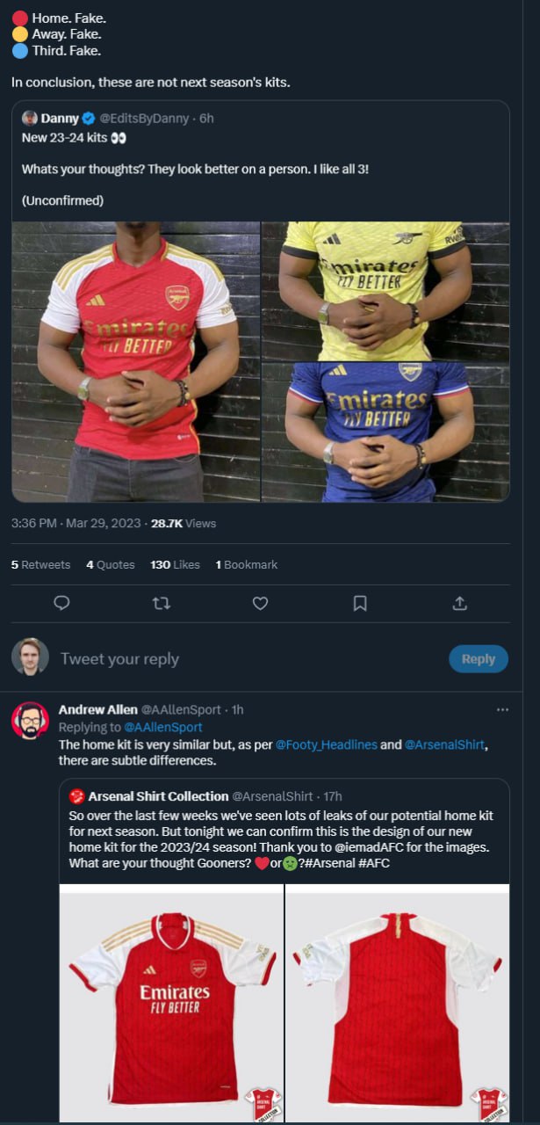The height and width of the screenshot is (1125, 540).
Task: View the back of home shirt image
Action: (x=397, y=1002)
